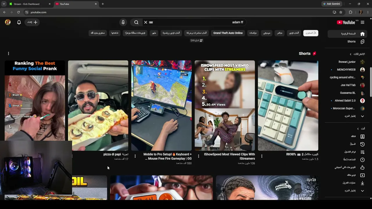Open options for the Free Fire Gameplay Short

tap(135, 156)
